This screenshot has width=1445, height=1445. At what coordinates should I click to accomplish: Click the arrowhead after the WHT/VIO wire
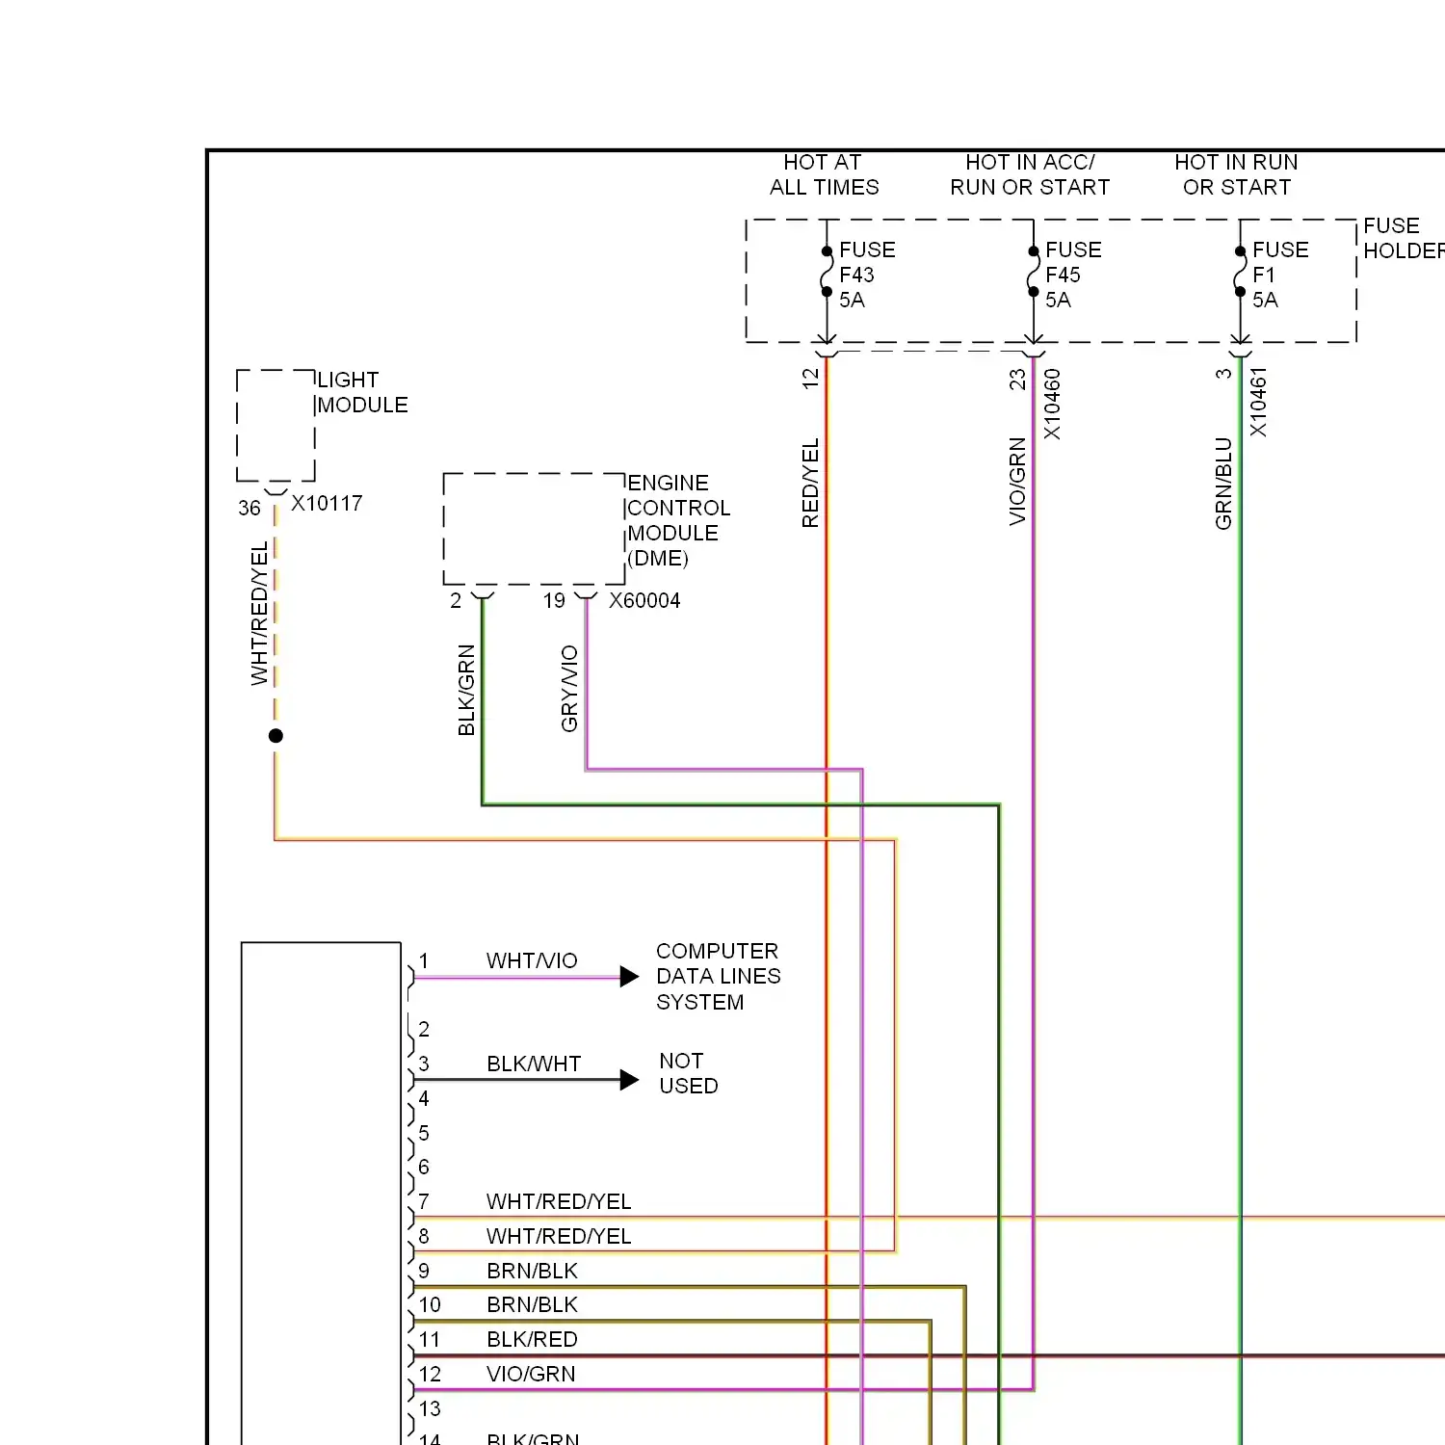click(x=629, y=977)
